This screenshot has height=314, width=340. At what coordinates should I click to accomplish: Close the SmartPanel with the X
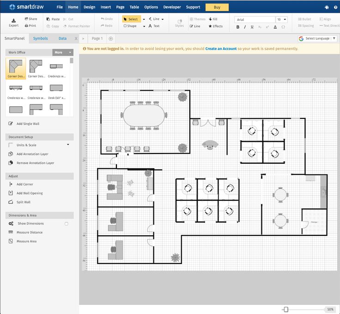(x=76, y=38)
